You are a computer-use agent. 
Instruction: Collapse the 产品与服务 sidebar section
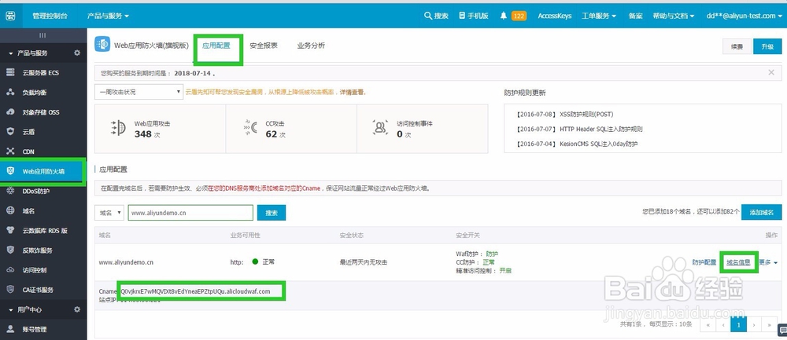click(x=10, y=53)
